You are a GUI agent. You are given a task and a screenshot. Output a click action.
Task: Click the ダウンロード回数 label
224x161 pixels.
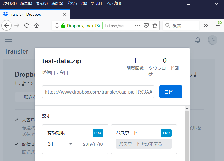pyautogui.click(x=164, y=71)
